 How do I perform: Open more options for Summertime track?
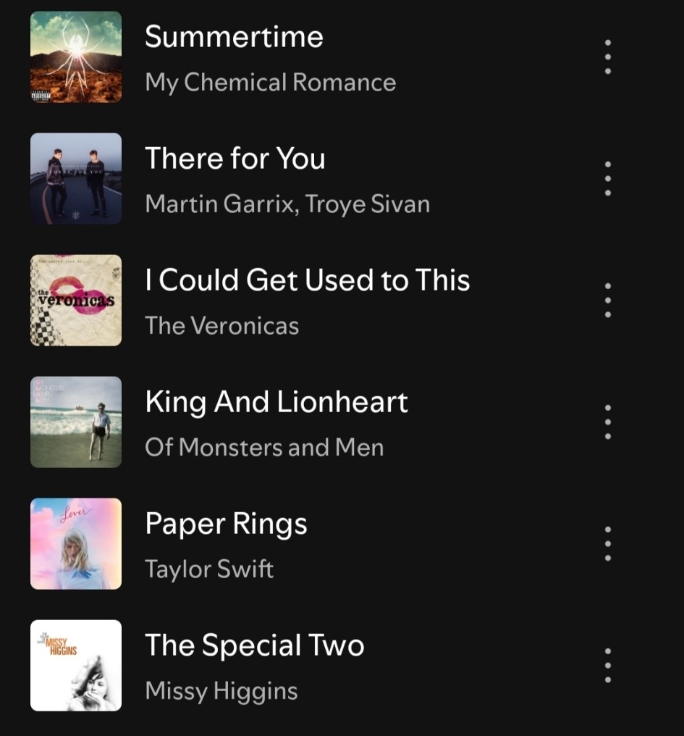tap(607, 57)
